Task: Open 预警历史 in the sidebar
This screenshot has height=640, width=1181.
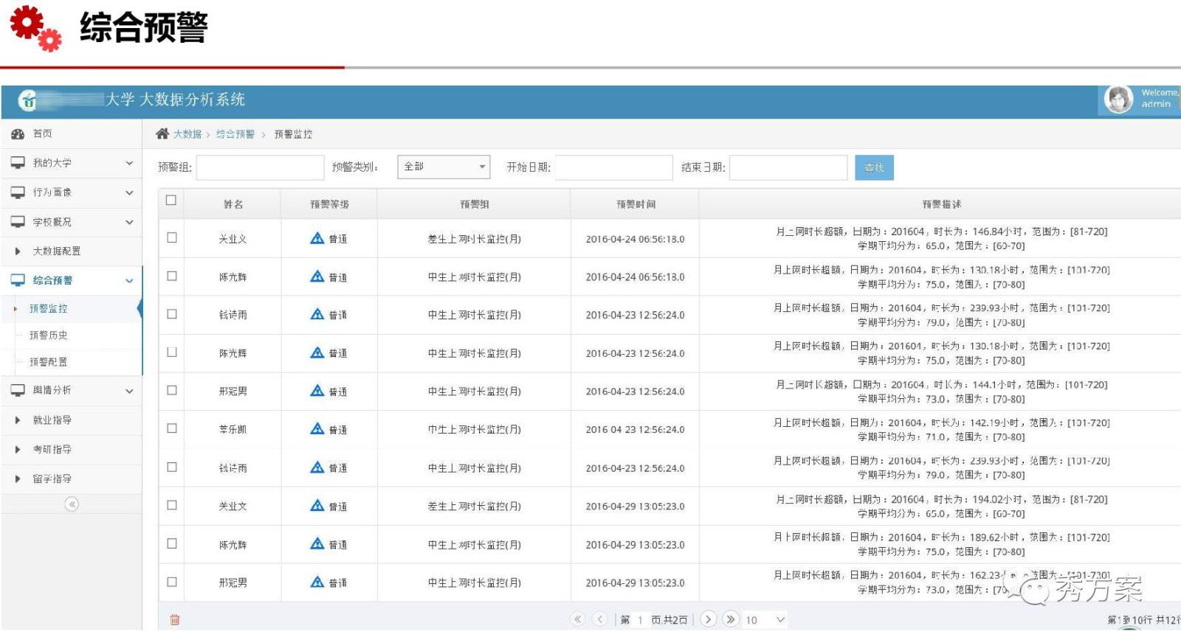Action: 49,335
